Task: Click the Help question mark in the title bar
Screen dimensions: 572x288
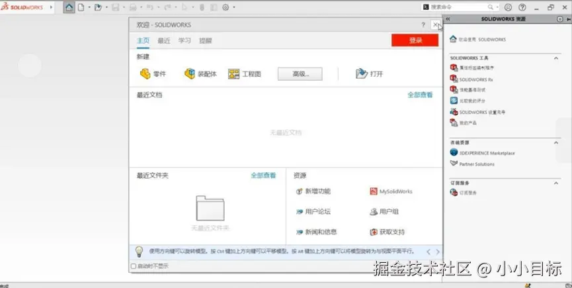Action: pyautogui.click(x=522, y=7)
